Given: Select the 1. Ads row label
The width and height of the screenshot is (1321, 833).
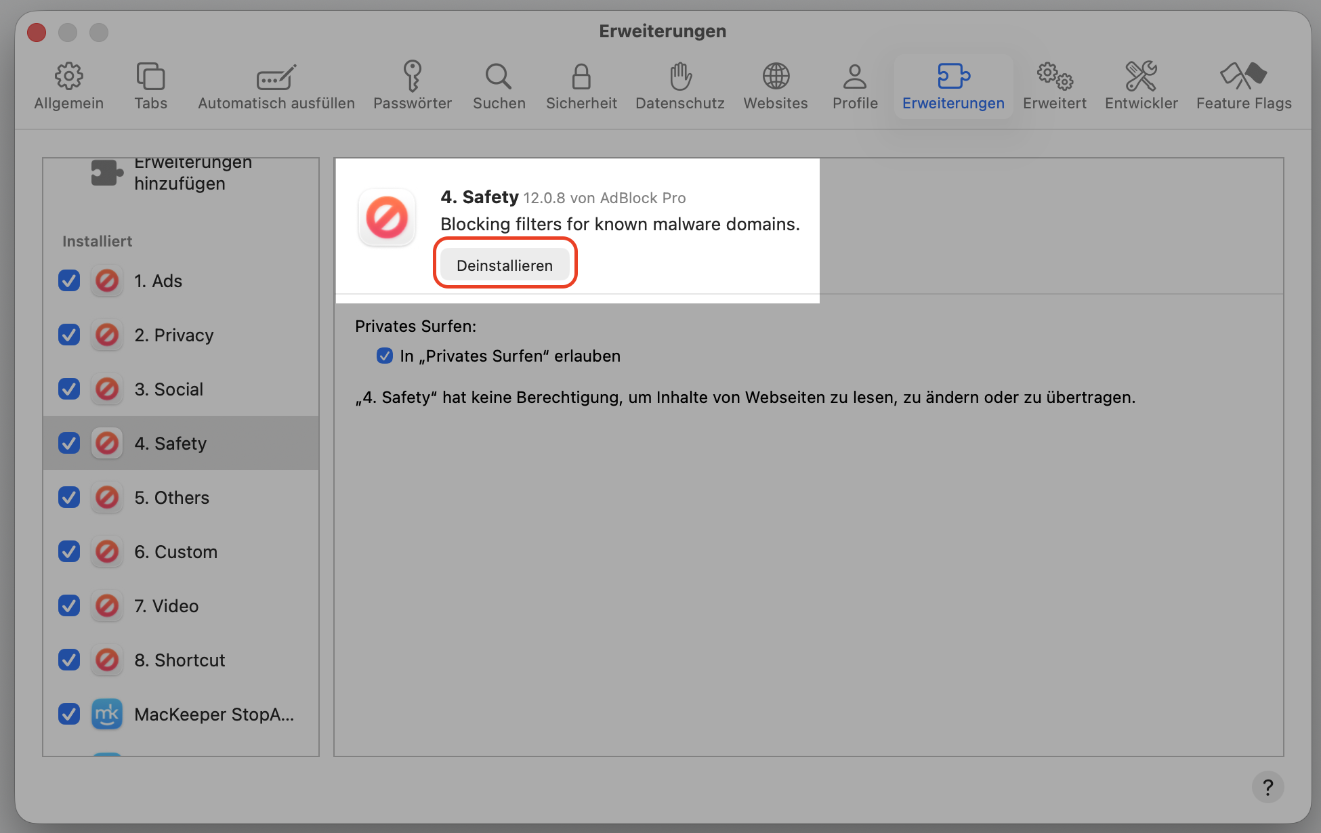Looking at the screenshot, I should click(x=158, y=281).
